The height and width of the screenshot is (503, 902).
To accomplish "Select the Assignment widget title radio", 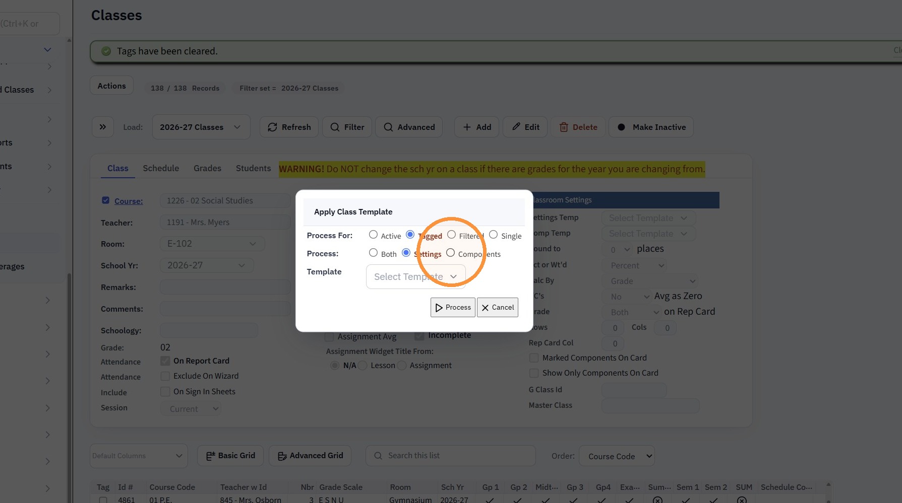I will pos(402,366).
